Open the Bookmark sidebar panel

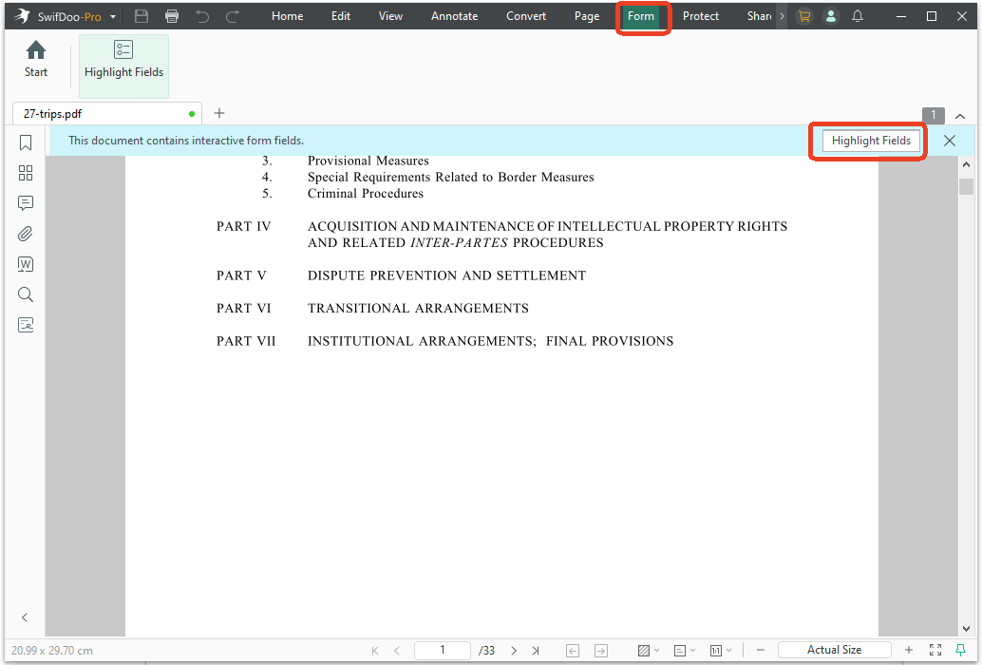pyautogui.click(x=26, y=142)
